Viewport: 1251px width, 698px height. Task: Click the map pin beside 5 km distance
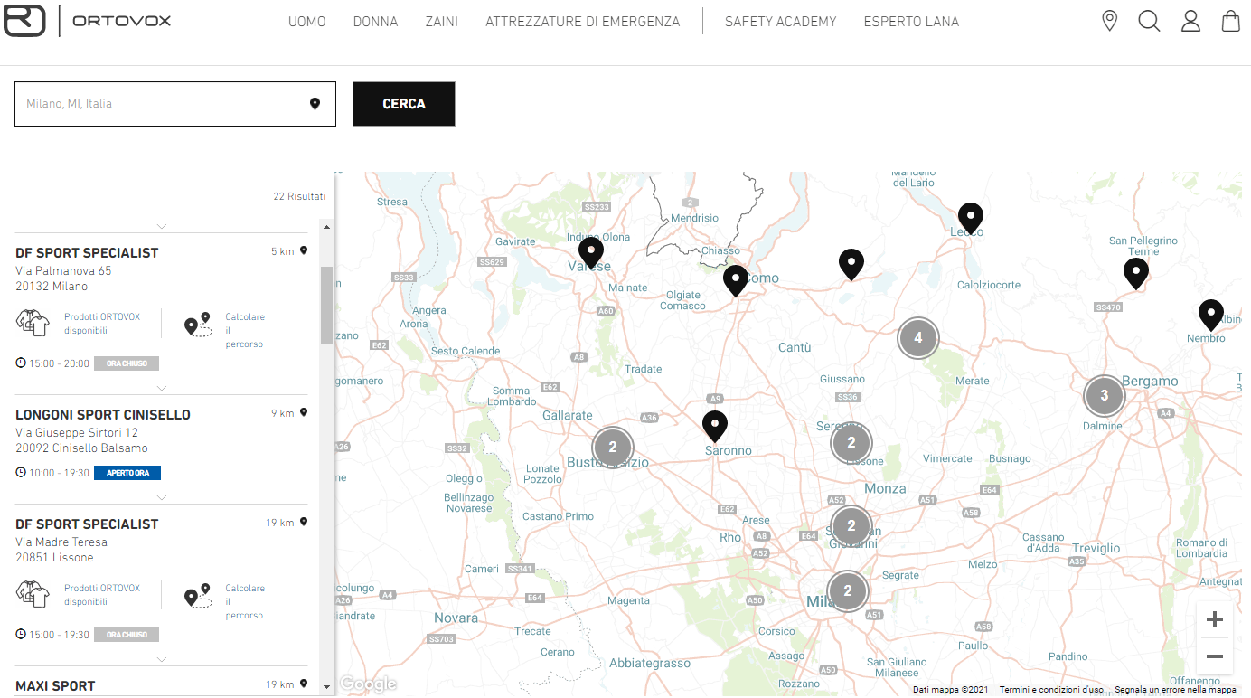pos(304,250)
